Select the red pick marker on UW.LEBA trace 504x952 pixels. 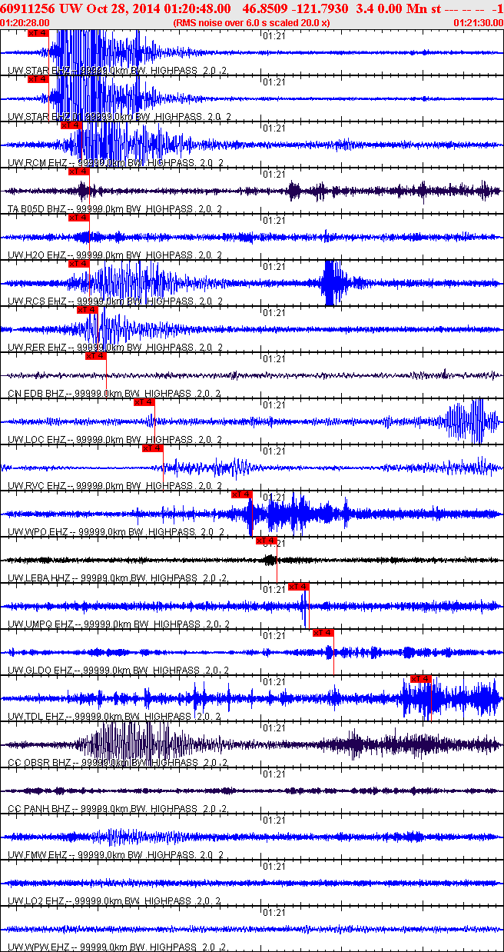(x=266, y=541)
